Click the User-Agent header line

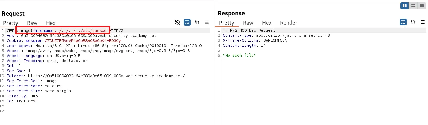tap(104, 46)
